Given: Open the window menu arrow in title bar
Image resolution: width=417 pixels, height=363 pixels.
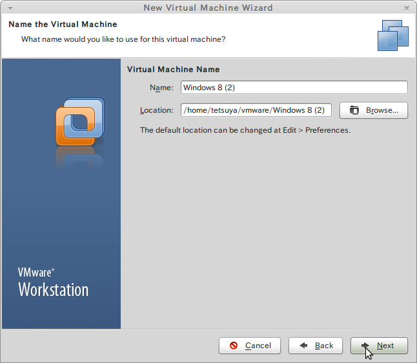Looking at the screenshot, I should pos(10,8).
